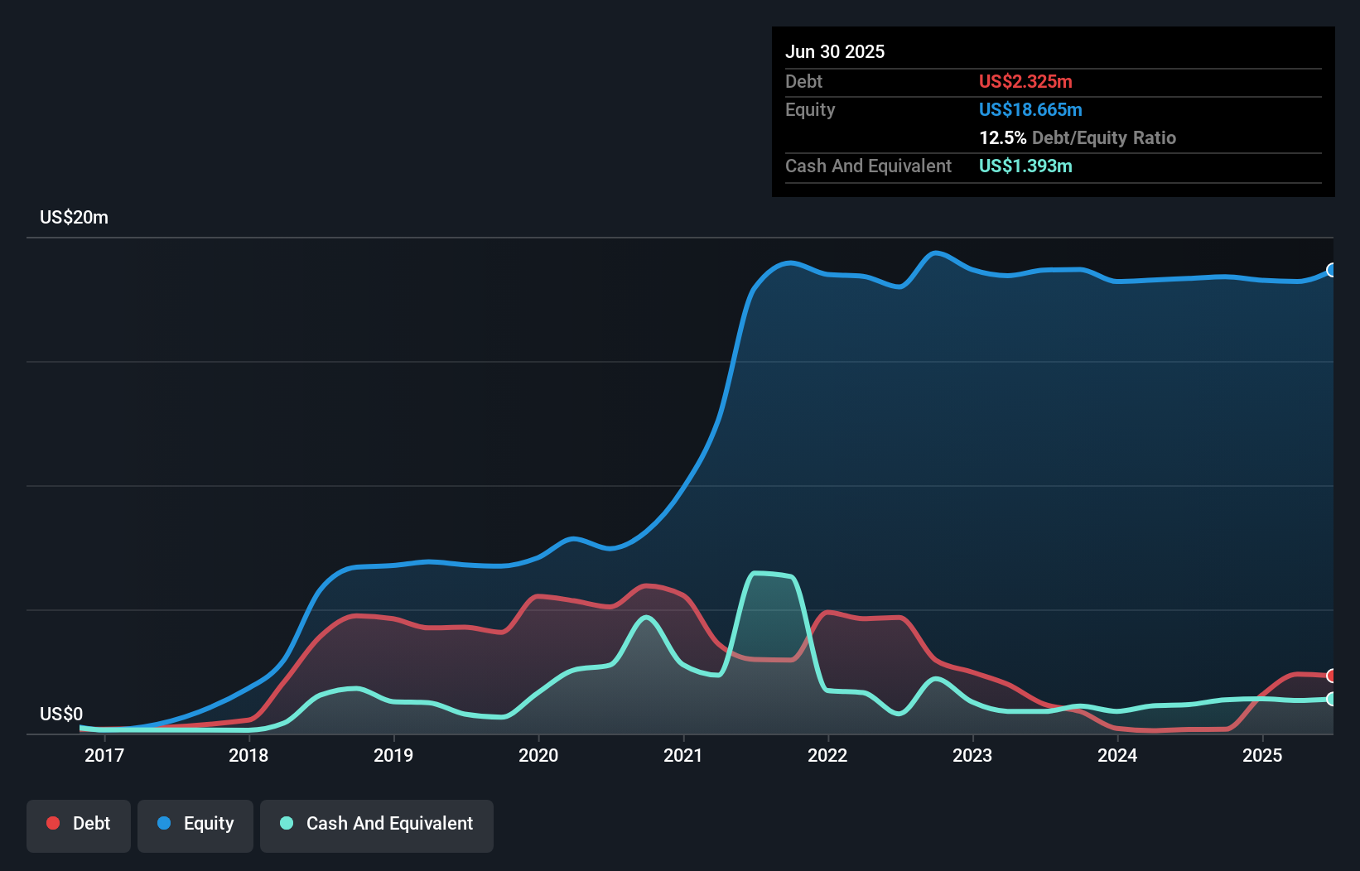Click the 12.5% Debt/Equity Ratio text
The width and height of the screenshot is (1360, 871).
(x=1078, y=137)
